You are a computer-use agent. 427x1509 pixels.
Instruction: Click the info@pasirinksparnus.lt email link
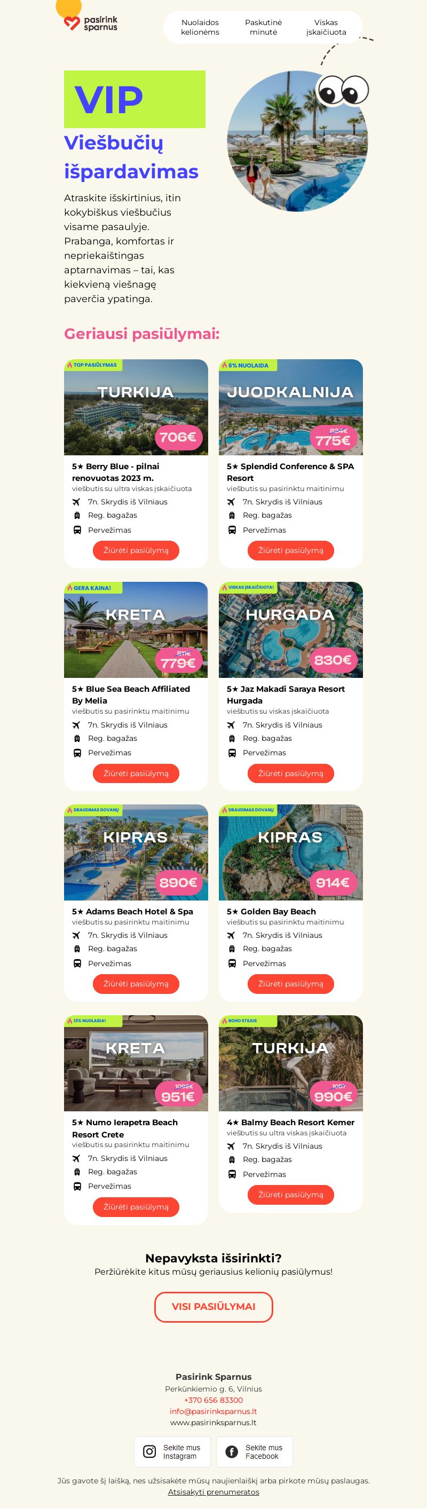coord(213,1411)
